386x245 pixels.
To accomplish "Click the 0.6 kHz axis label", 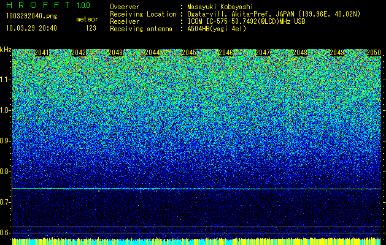I will [x=5, y=233].
